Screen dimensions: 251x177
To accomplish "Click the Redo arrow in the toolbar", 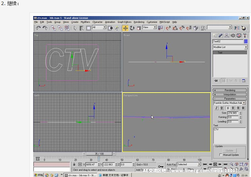I will point(45,28).
